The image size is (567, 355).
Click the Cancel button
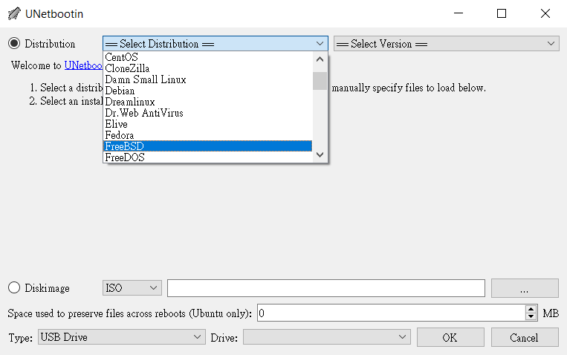point(525,337)
